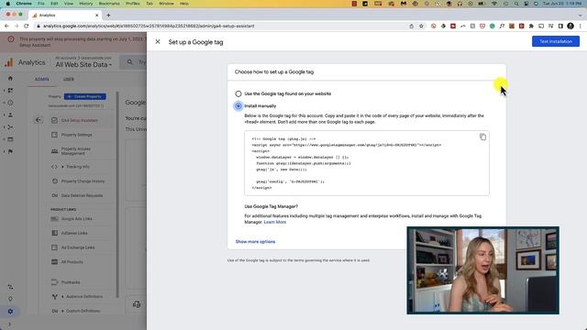The image size is (587, 330).
Task: Copy the Google tag code snippet
Action: coord(482,137)
